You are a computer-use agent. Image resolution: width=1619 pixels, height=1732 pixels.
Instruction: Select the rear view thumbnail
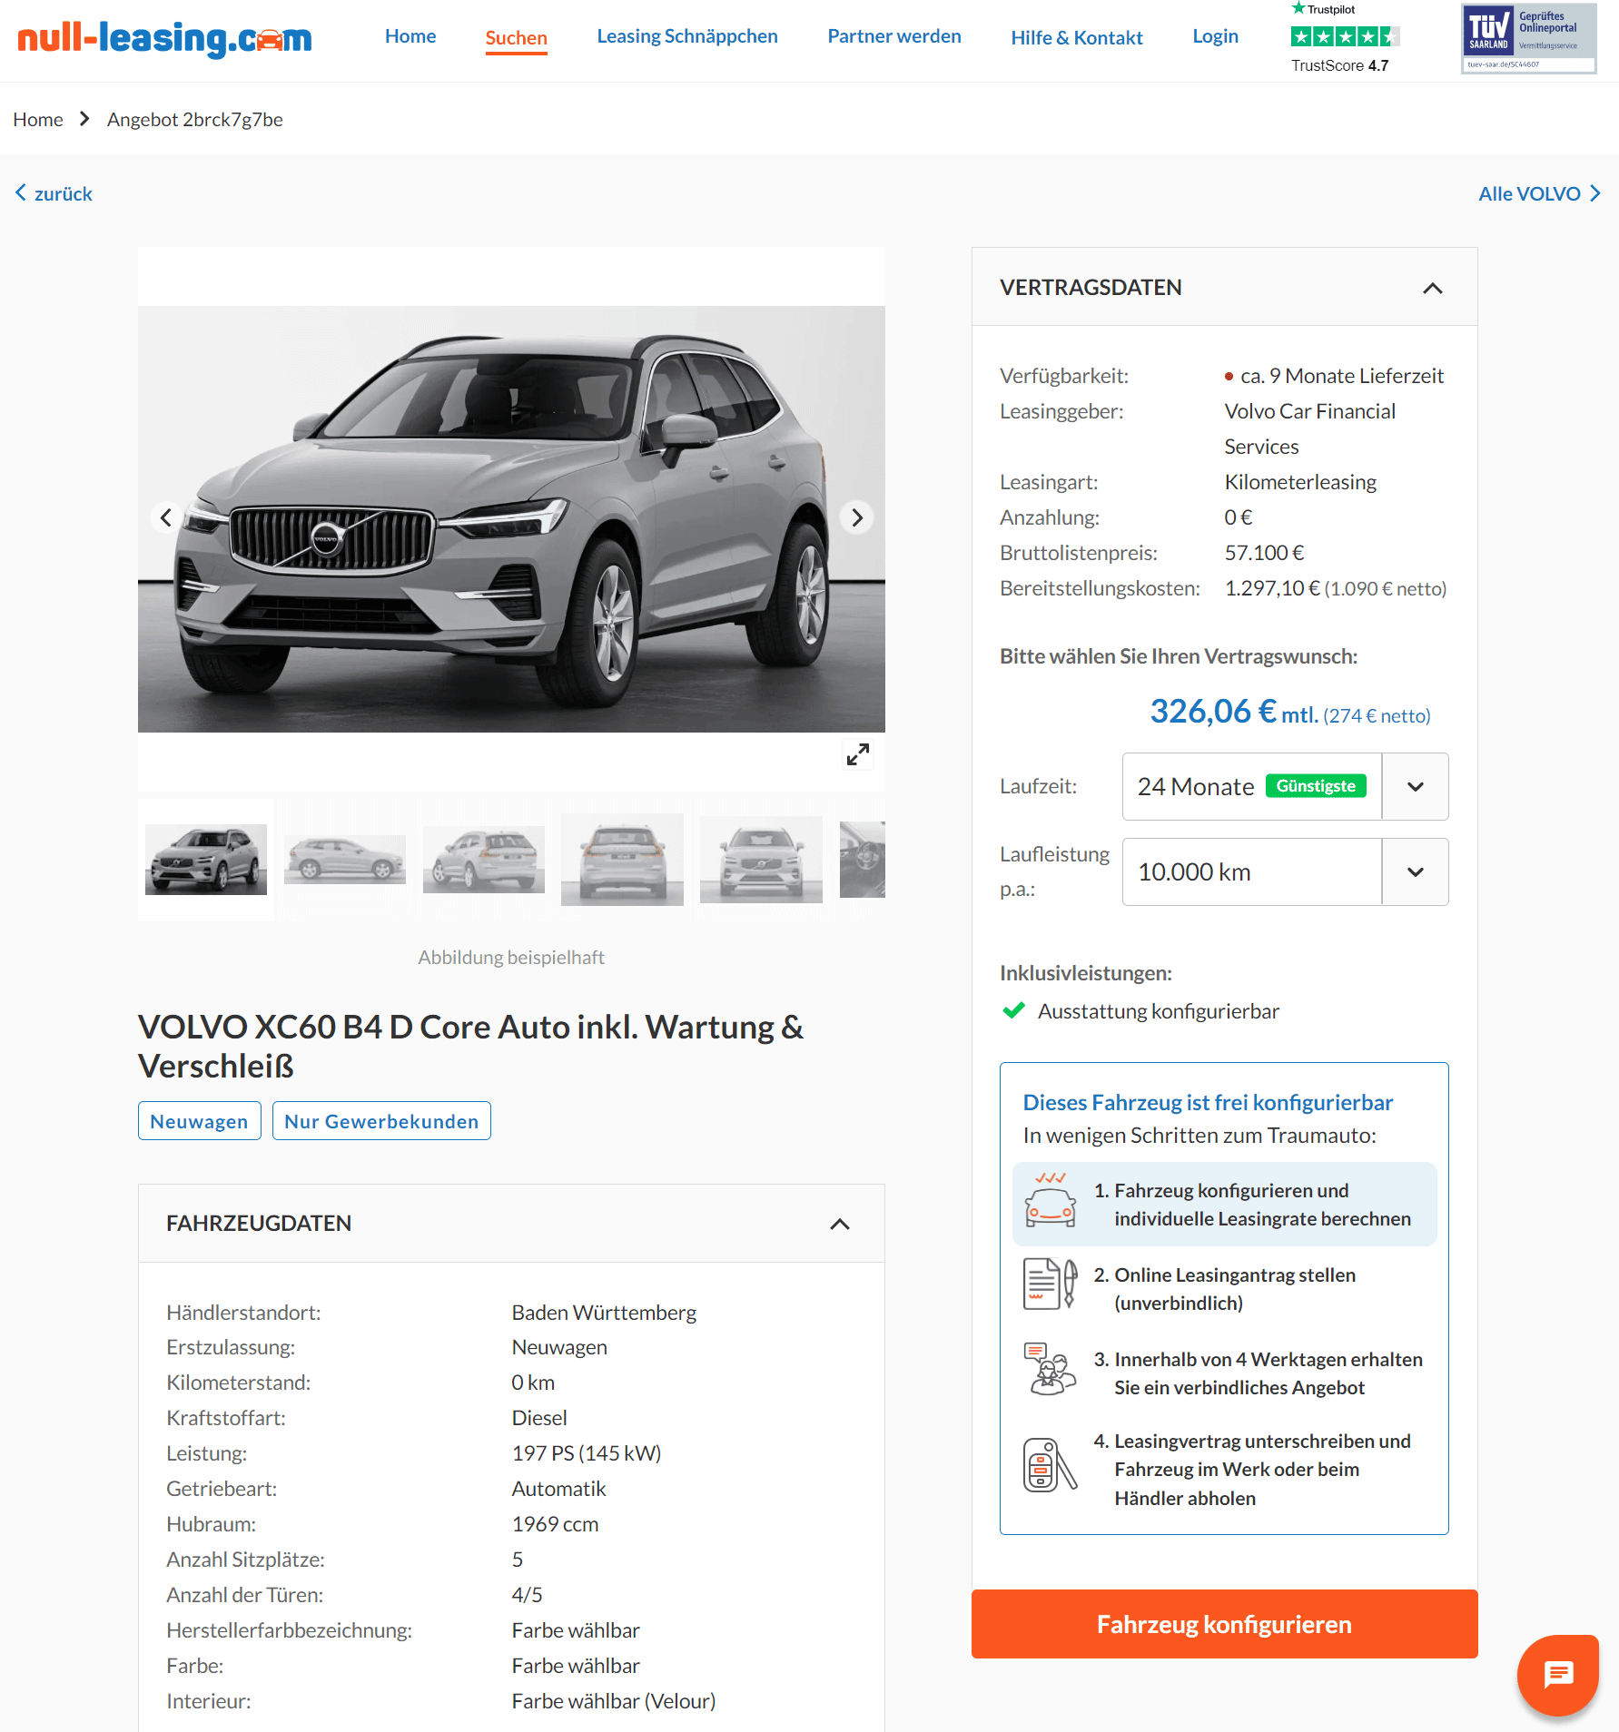pos(622,860)
